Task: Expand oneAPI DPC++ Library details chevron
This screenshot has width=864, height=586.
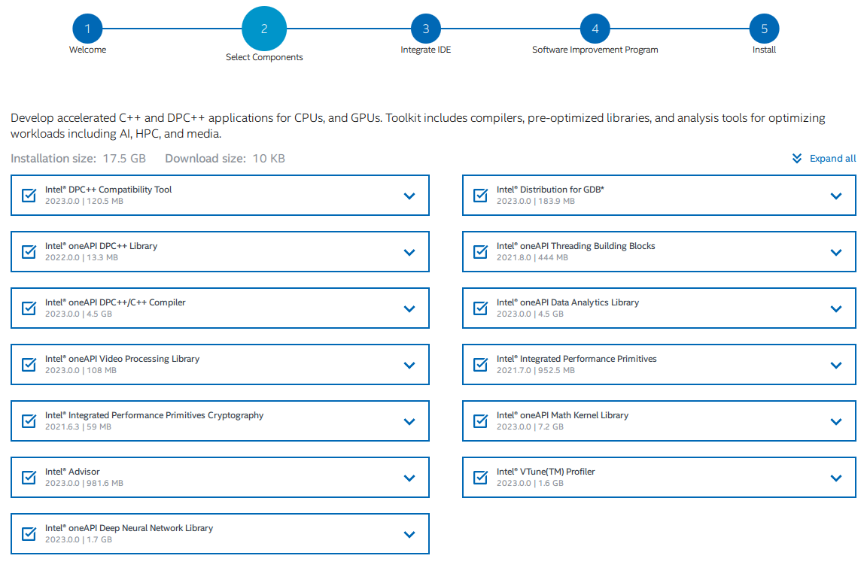Action: 409,252
